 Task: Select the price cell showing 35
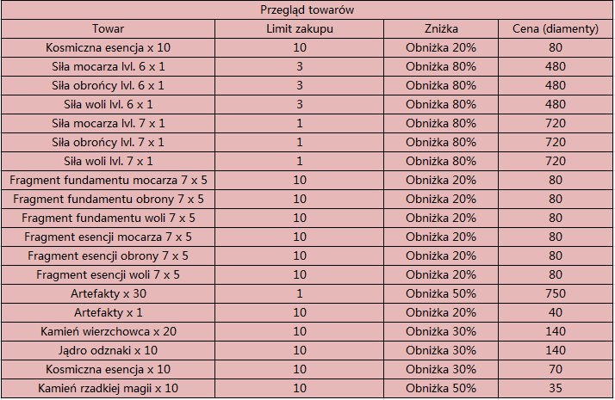click(556, 388)
